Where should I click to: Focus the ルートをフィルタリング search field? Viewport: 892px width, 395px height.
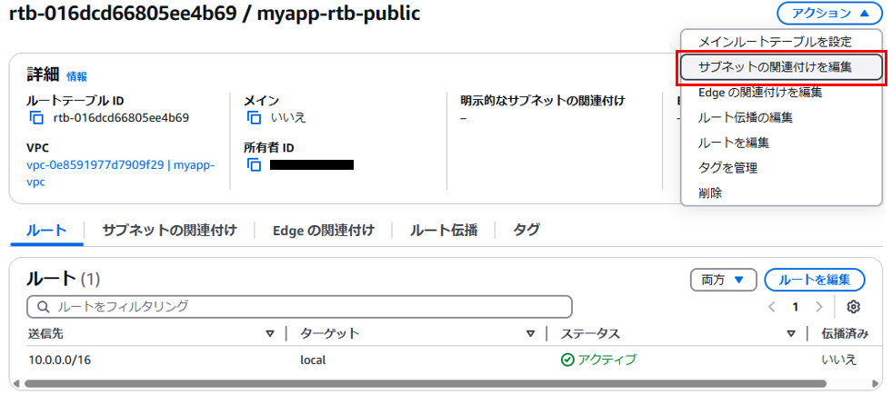(299, 307)
